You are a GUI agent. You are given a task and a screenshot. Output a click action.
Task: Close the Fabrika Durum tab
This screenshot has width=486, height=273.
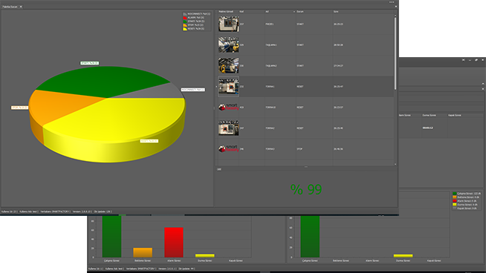tap(21, 7)
